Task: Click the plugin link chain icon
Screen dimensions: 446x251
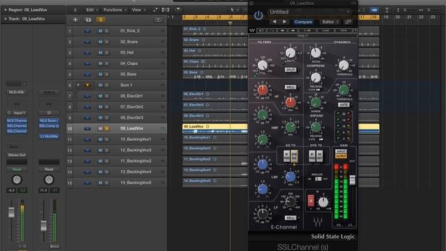Action: click(x=348, y=22)
